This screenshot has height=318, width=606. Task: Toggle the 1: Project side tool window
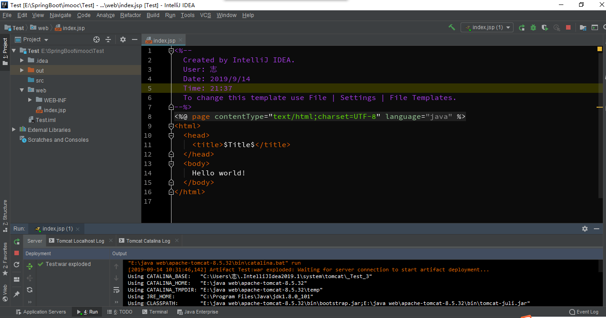coord(5,51)
